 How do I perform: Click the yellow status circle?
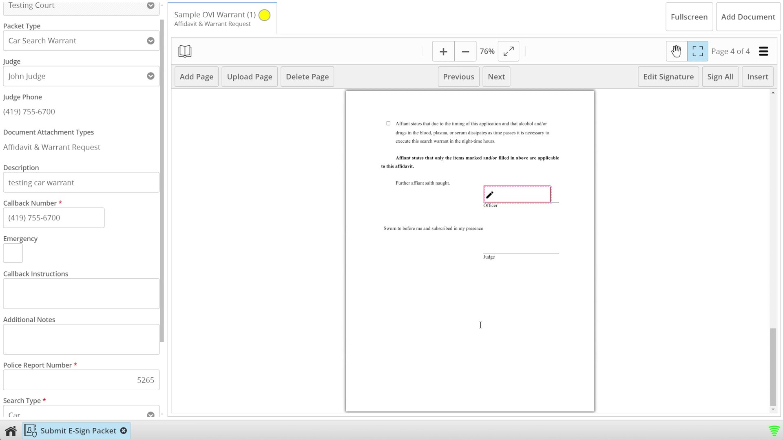pos(264,15)
